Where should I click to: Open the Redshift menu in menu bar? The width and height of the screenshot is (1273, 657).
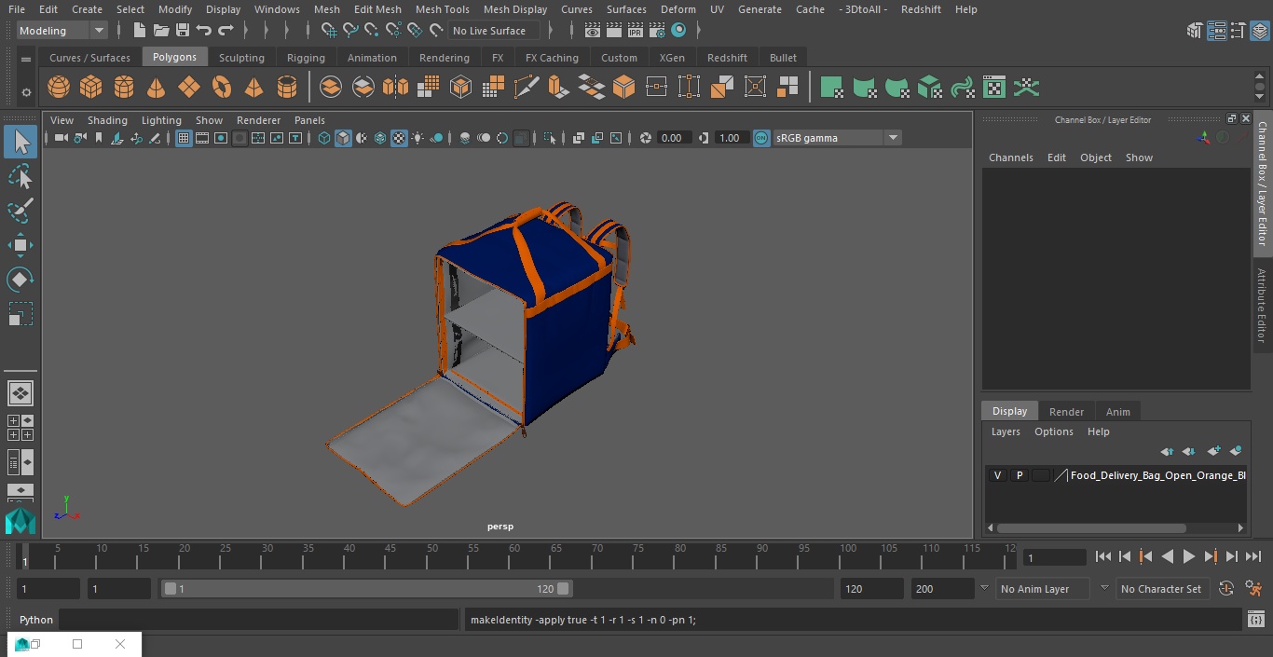point(921,9)
